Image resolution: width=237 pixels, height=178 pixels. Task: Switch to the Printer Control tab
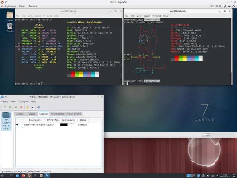pos(74,114)
